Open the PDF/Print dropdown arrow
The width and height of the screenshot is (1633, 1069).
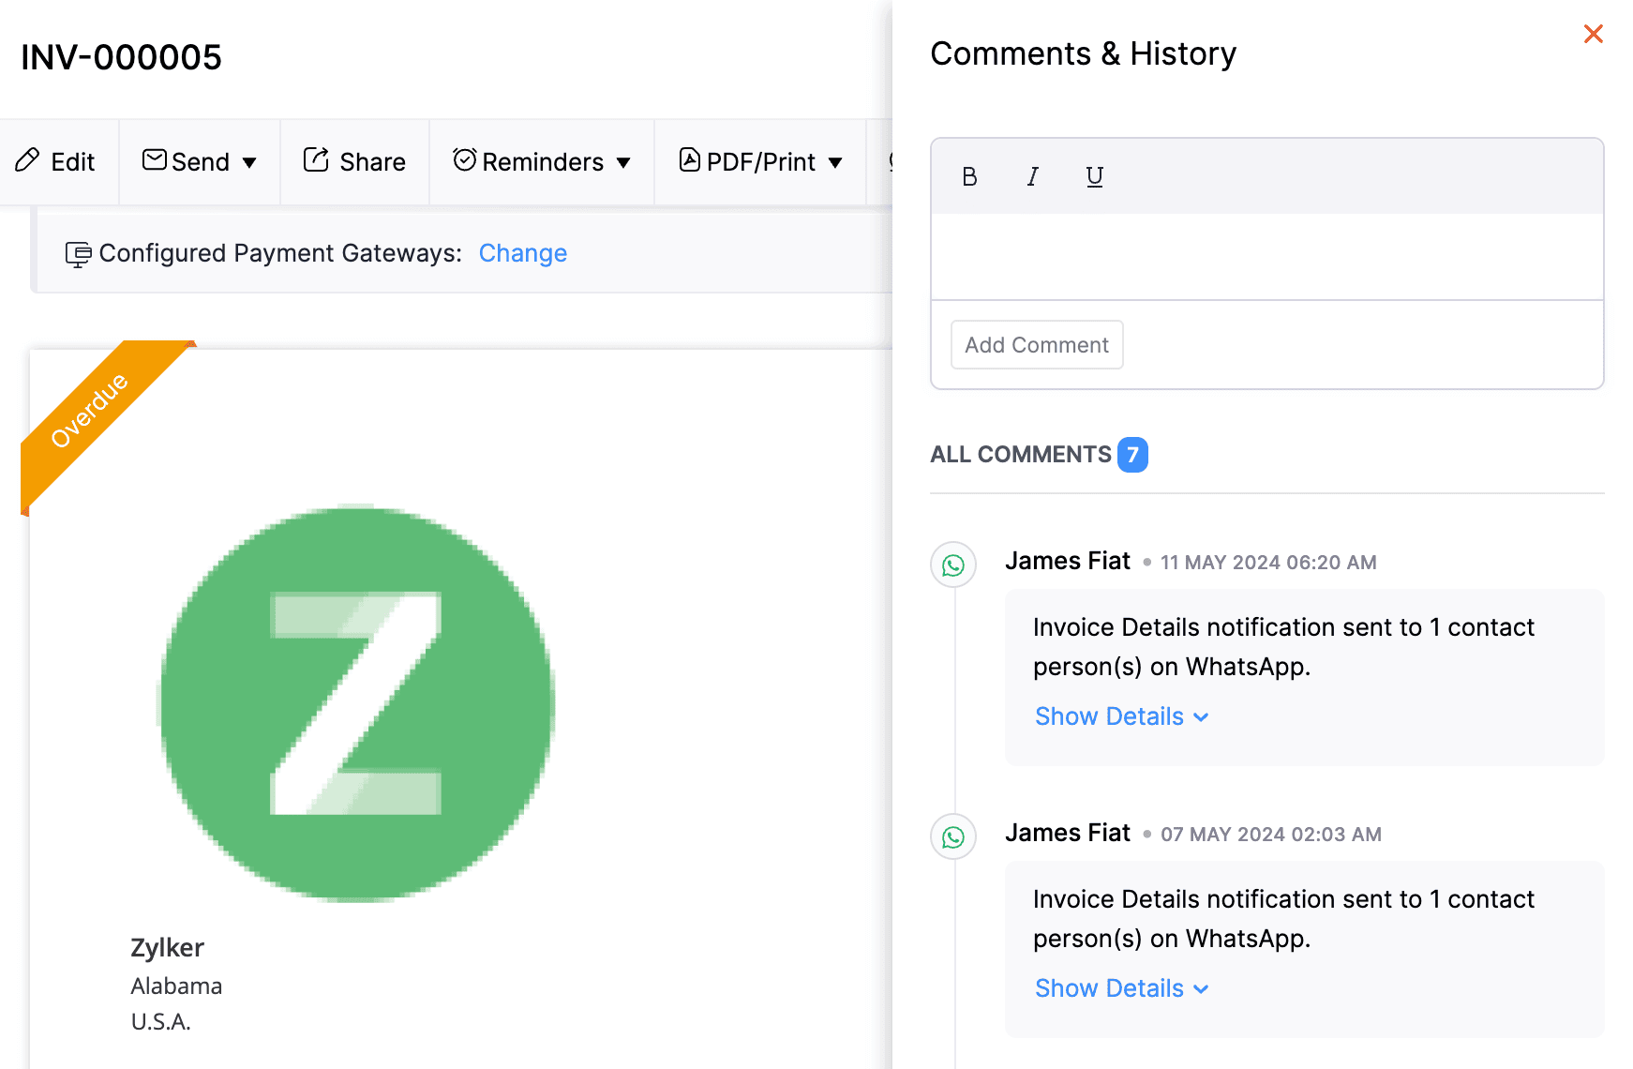click(x=835, y=163)
